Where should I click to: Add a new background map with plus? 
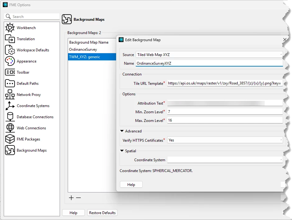[x=71, y=198]
